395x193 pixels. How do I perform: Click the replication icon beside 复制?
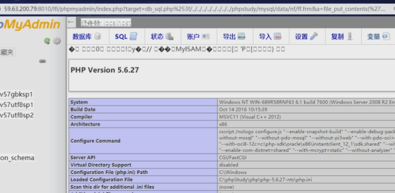350,36
